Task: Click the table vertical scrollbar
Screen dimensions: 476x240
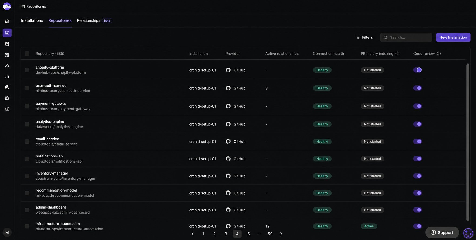Action: tap(468, 142)
